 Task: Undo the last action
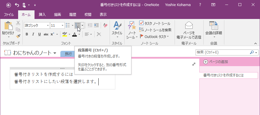pos(17,5)
